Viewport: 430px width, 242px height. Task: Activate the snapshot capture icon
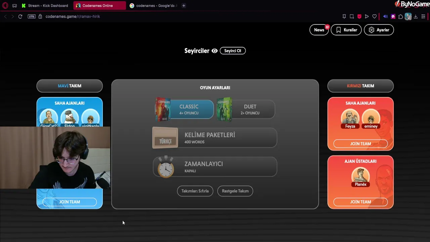tap(352, 16)
